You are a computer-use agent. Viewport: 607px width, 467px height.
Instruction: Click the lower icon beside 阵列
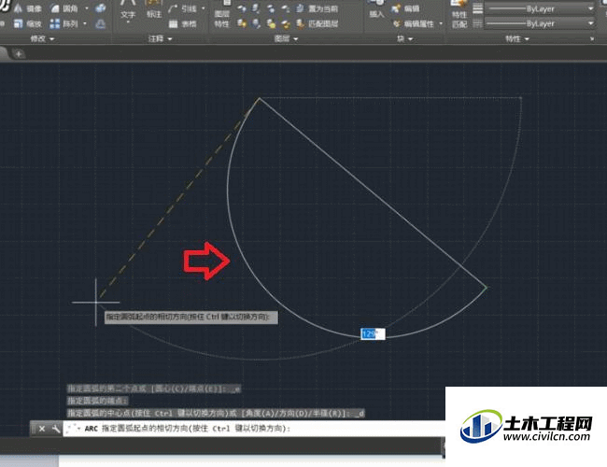click(101, 24)
